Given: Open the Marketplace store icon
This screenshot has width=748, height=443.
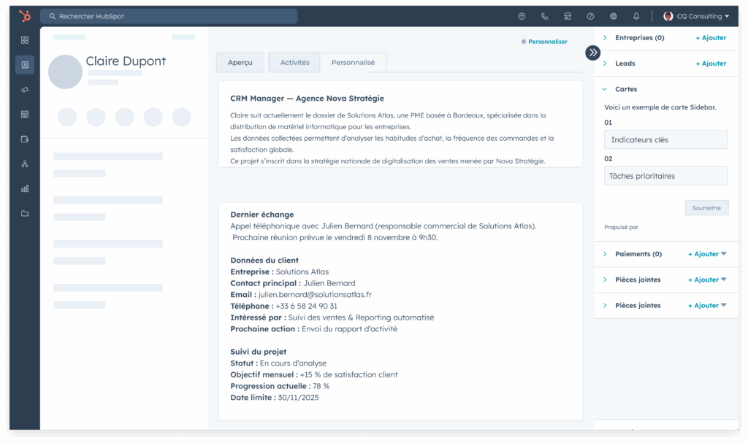Looking at the screenshot, I should pyautogui.click(x=568, y=16).
